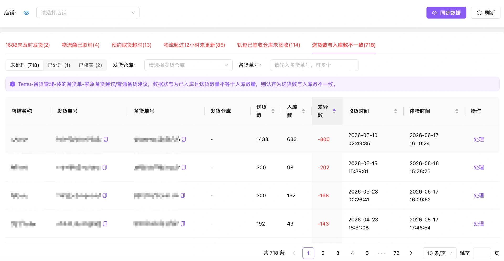
Task: Go to previous page arrow
Action: tap(293, 253)
